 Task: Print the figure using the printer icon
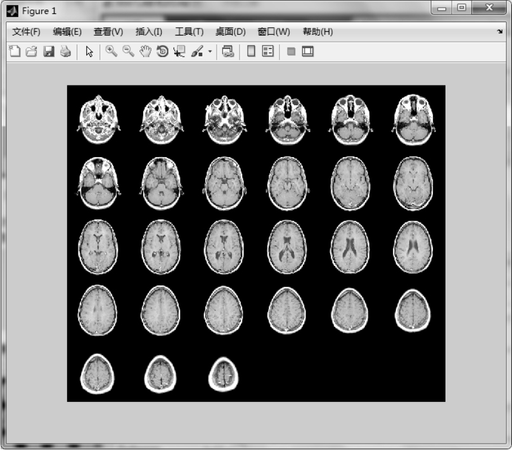coord(66,51)
